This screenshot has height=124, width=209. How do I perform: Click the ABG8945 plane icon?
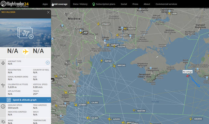(191, 119)
